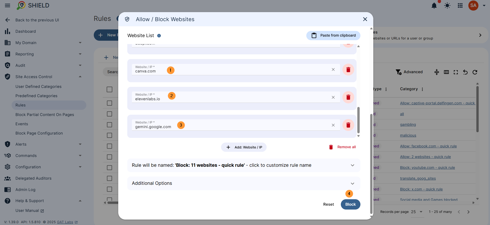490x225 pixels.
Task: Delete the gemini.google.com website entry
Action: click(x=348, y=125)
